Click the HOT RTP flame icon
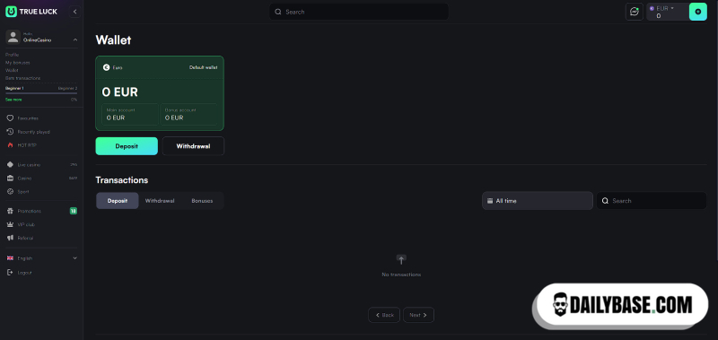Screen dimensions: 718x340 10,145
